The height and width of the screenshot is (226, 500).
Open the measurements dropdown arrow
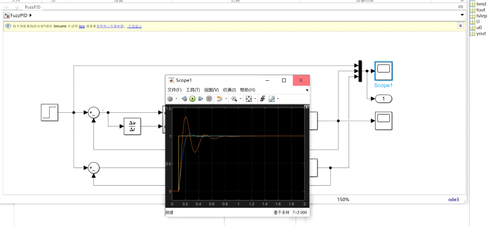[278, 99]
